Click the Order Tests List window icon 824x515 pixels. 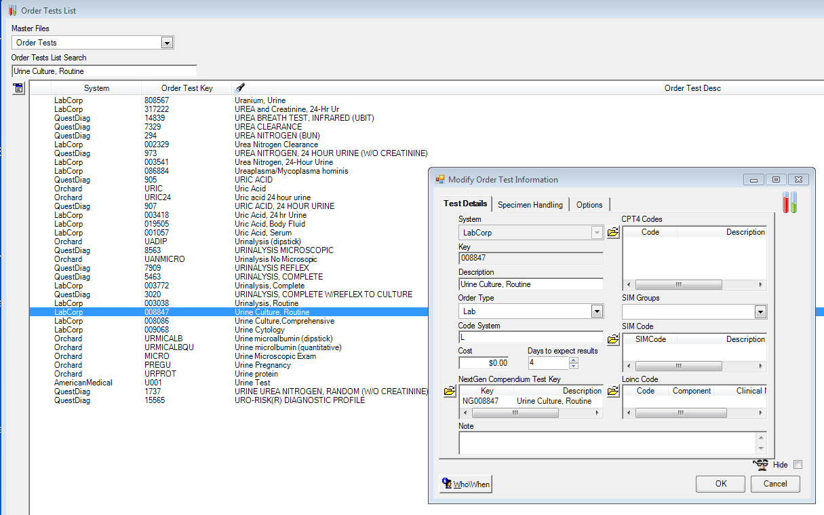[13, 9]
